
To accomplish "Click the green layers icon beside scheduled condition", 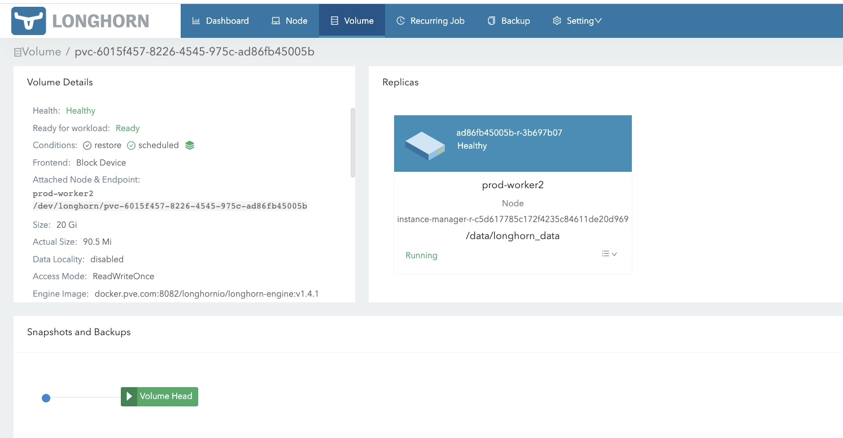I will point(189,145).
